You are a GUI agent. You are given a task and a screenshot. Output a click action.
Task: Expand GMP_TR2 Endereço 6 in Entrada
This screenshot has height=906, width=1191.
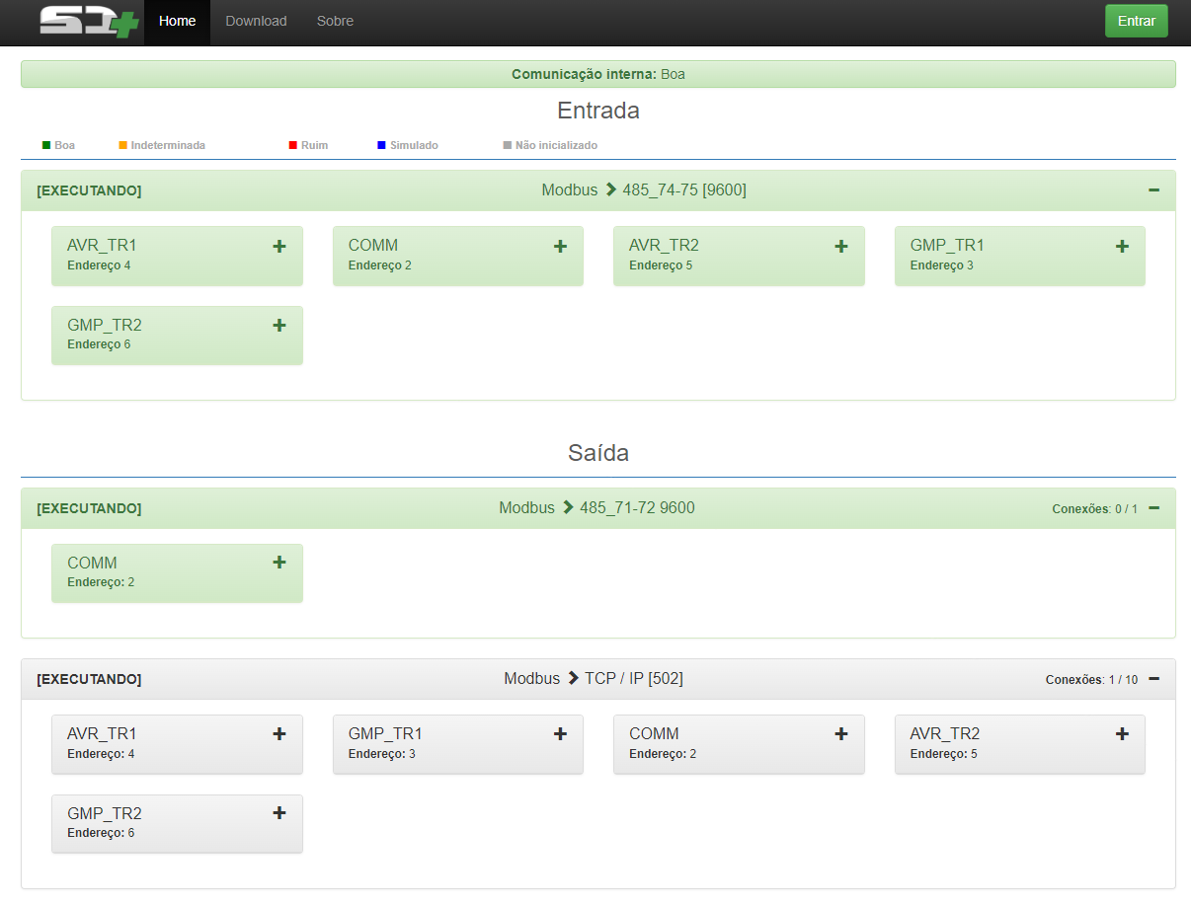click(x=279, y=325)
